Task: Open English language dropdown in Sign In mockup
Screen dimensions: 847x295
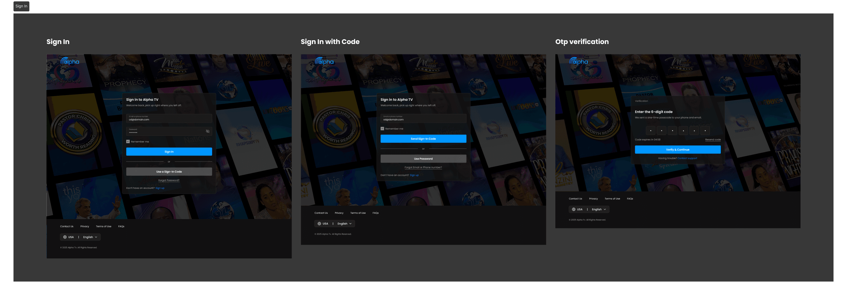Action: pyautogui.click(x=90, y=237)
